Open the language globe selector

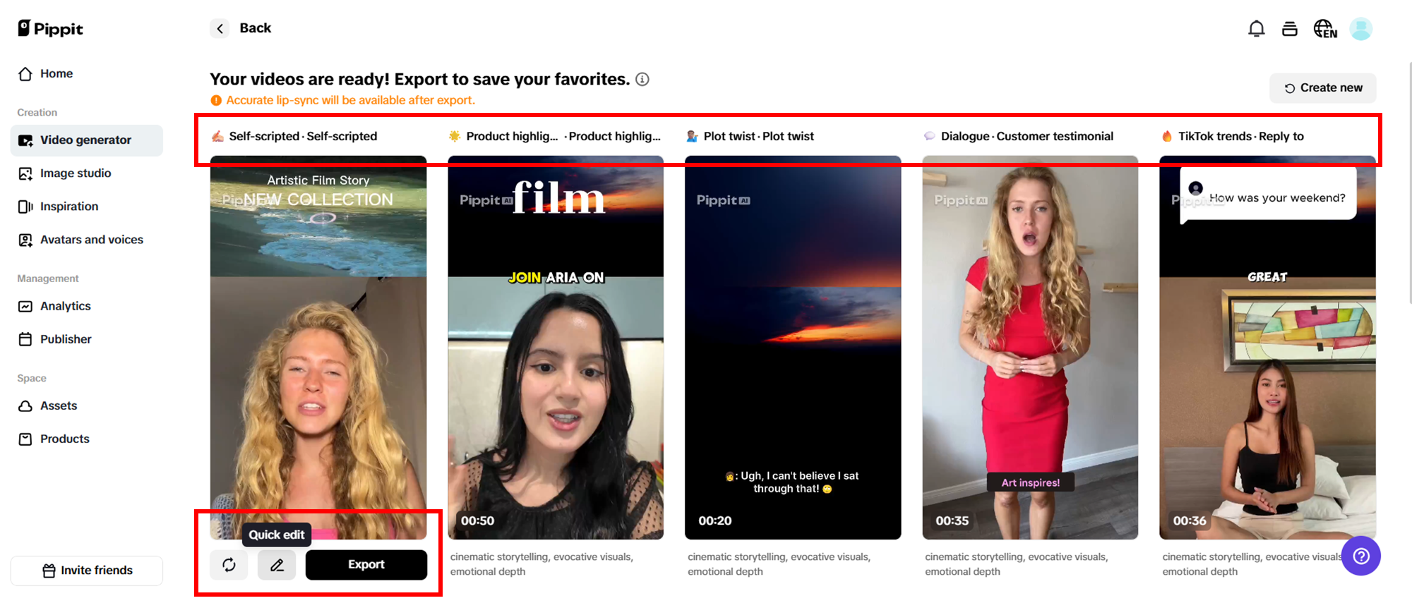[x=1324, y=29]
